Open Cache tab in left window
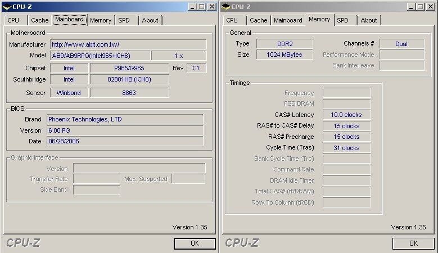 pyautogui.click(x=40, y=20)
